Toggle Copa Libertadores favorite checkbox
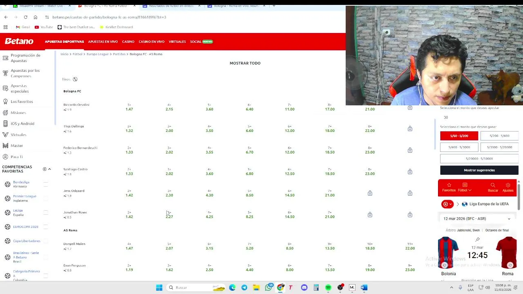 (x=46, y=241)
